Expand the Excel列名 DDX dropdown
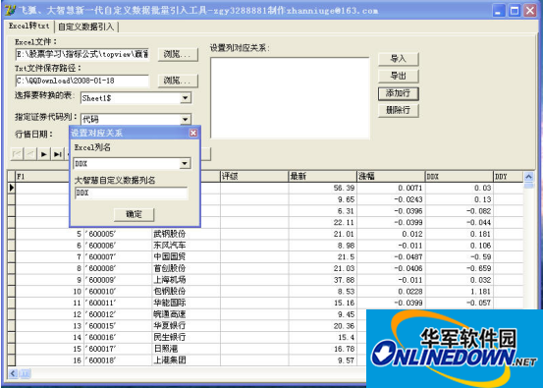The width and height of the screenshot is (543, 388). point(185,163)
